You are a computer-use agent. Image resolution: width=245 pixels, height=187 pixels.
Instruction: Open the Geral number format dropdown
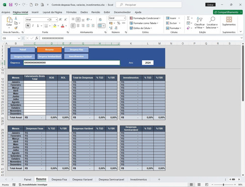pos(124,18)
